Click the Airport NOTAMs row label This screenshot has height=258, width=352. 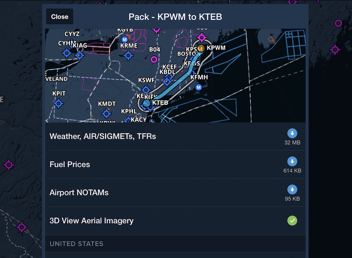click(79, 193)
